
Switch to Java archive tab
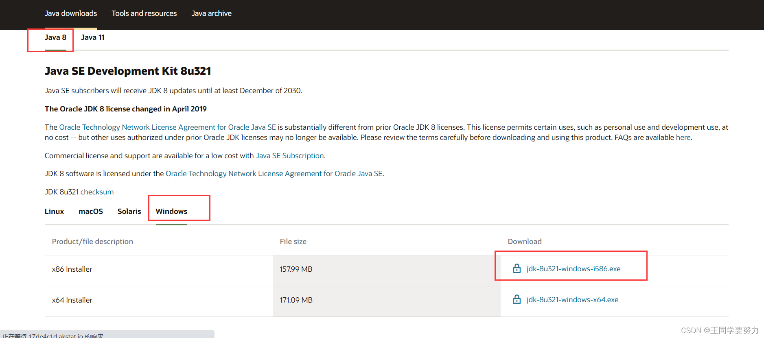[212, 13]
